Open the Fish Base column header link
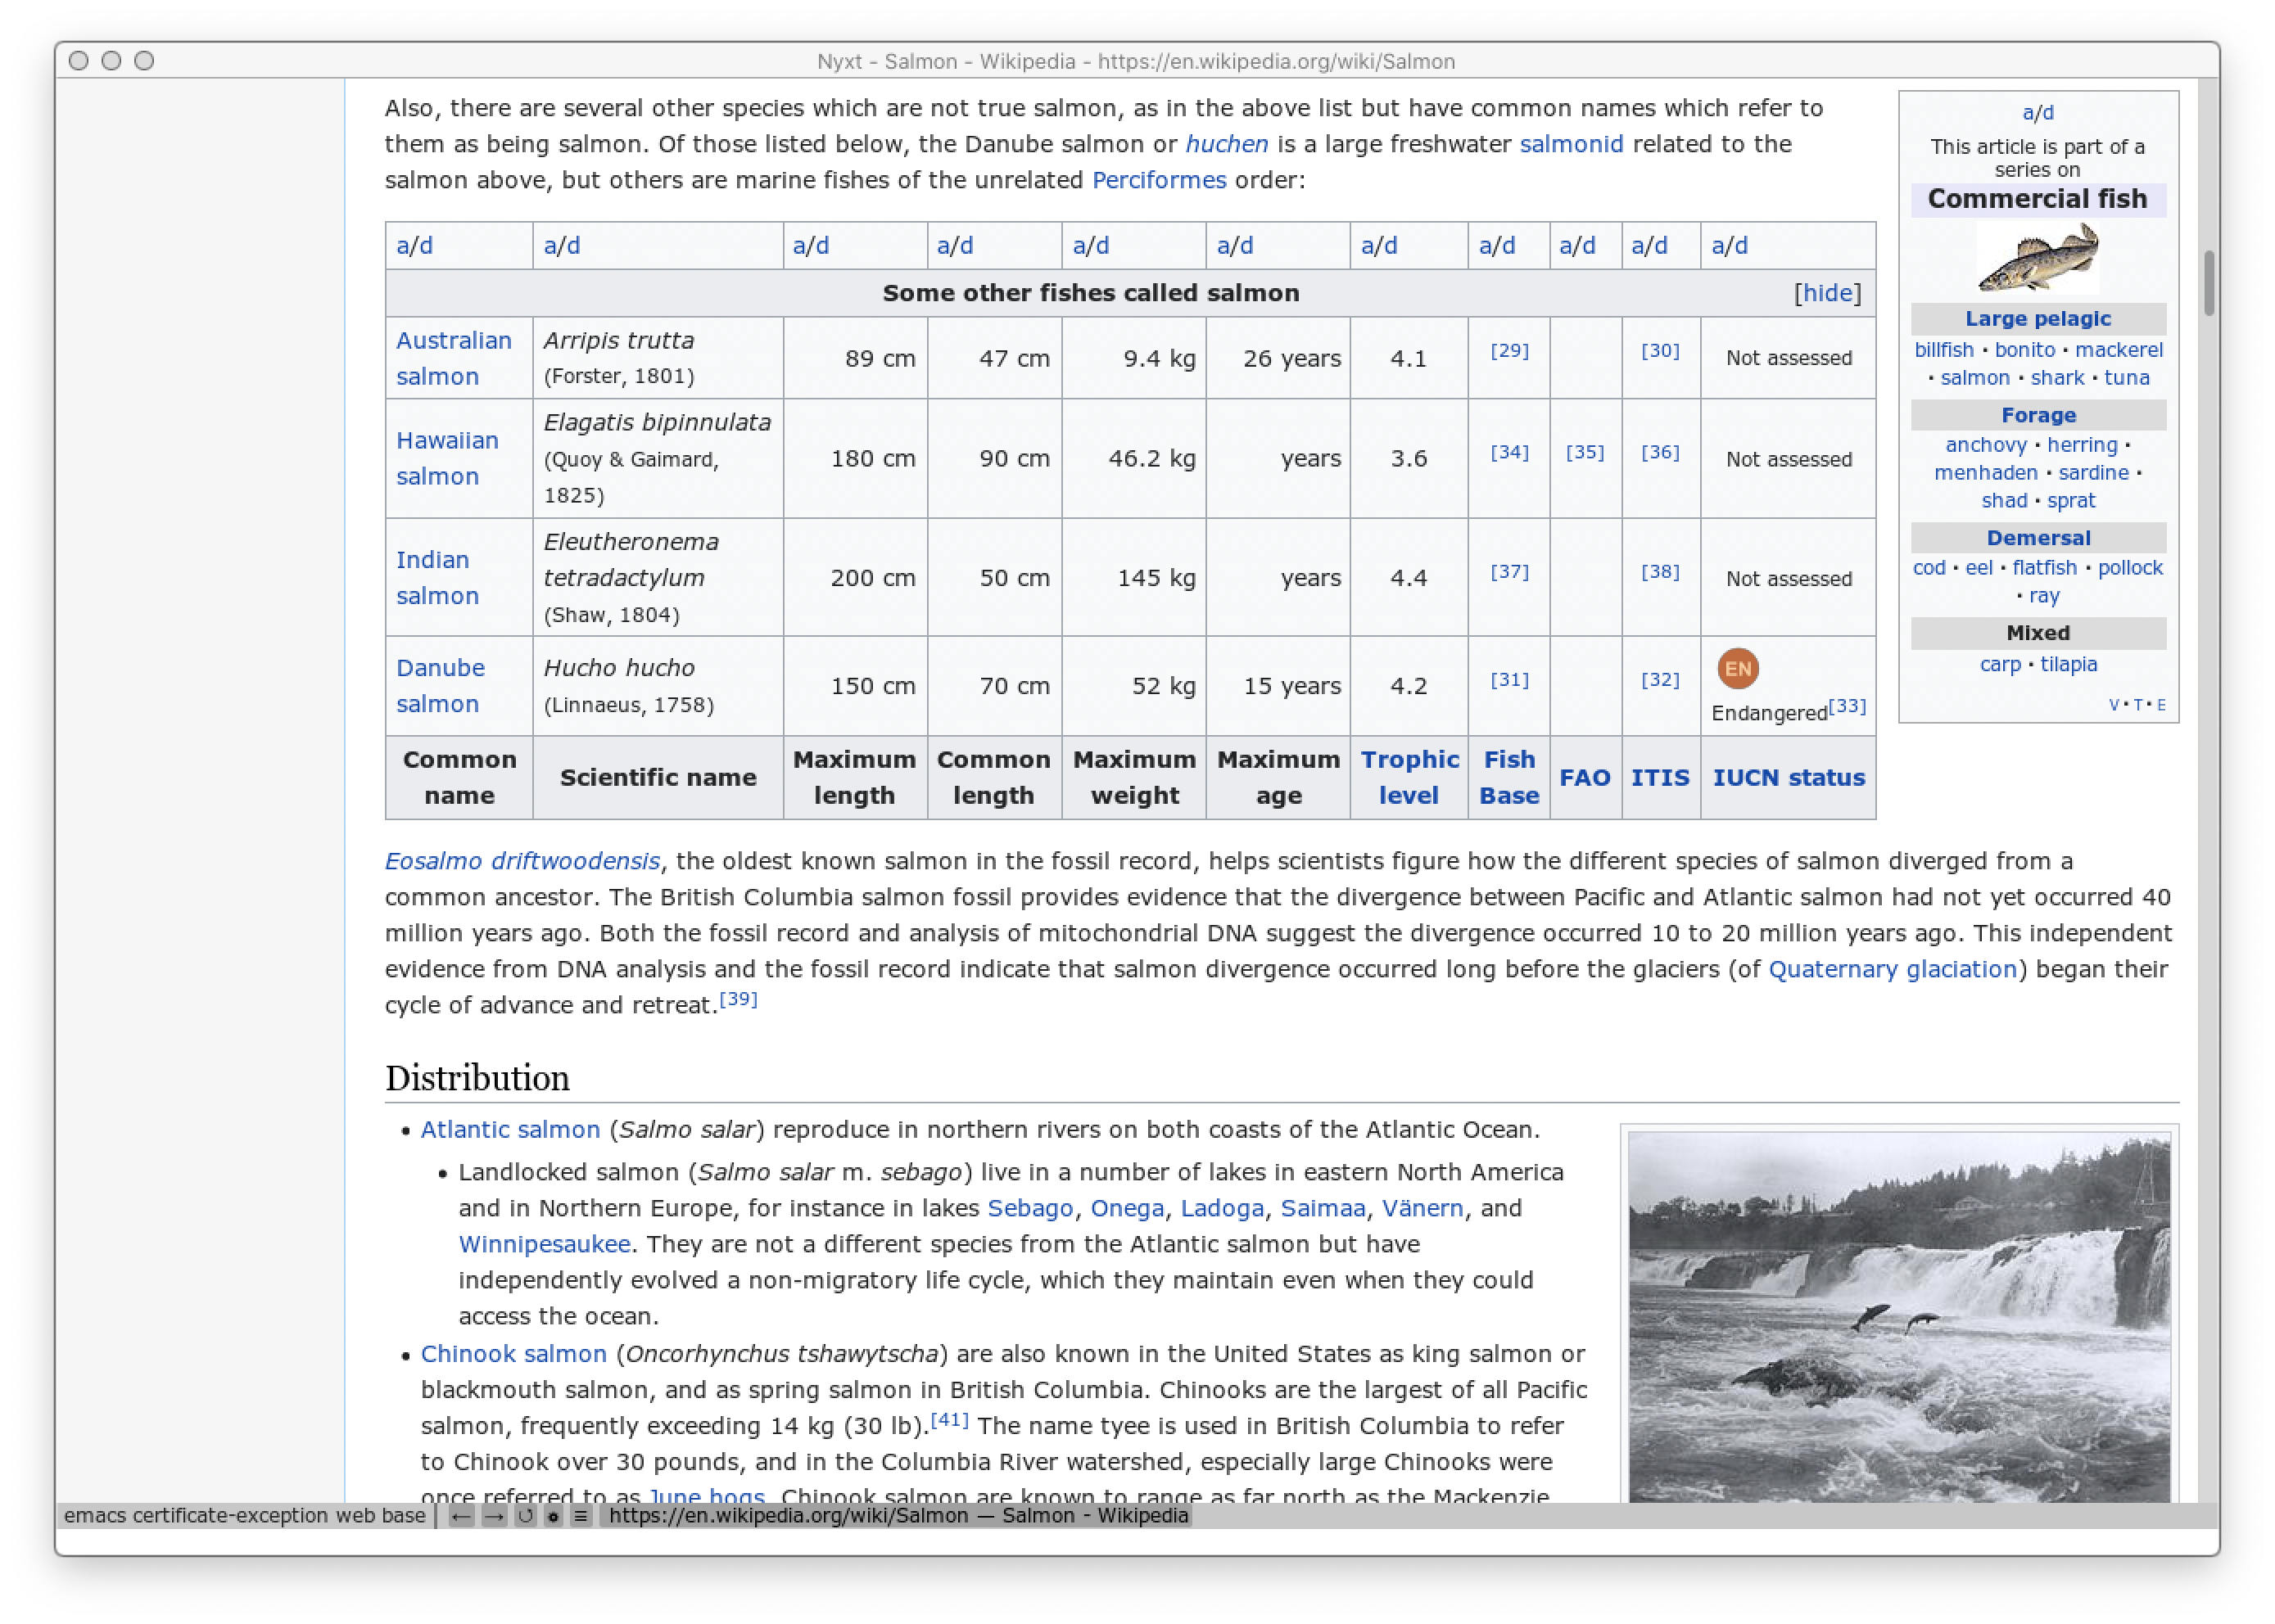 (1508, 777)
